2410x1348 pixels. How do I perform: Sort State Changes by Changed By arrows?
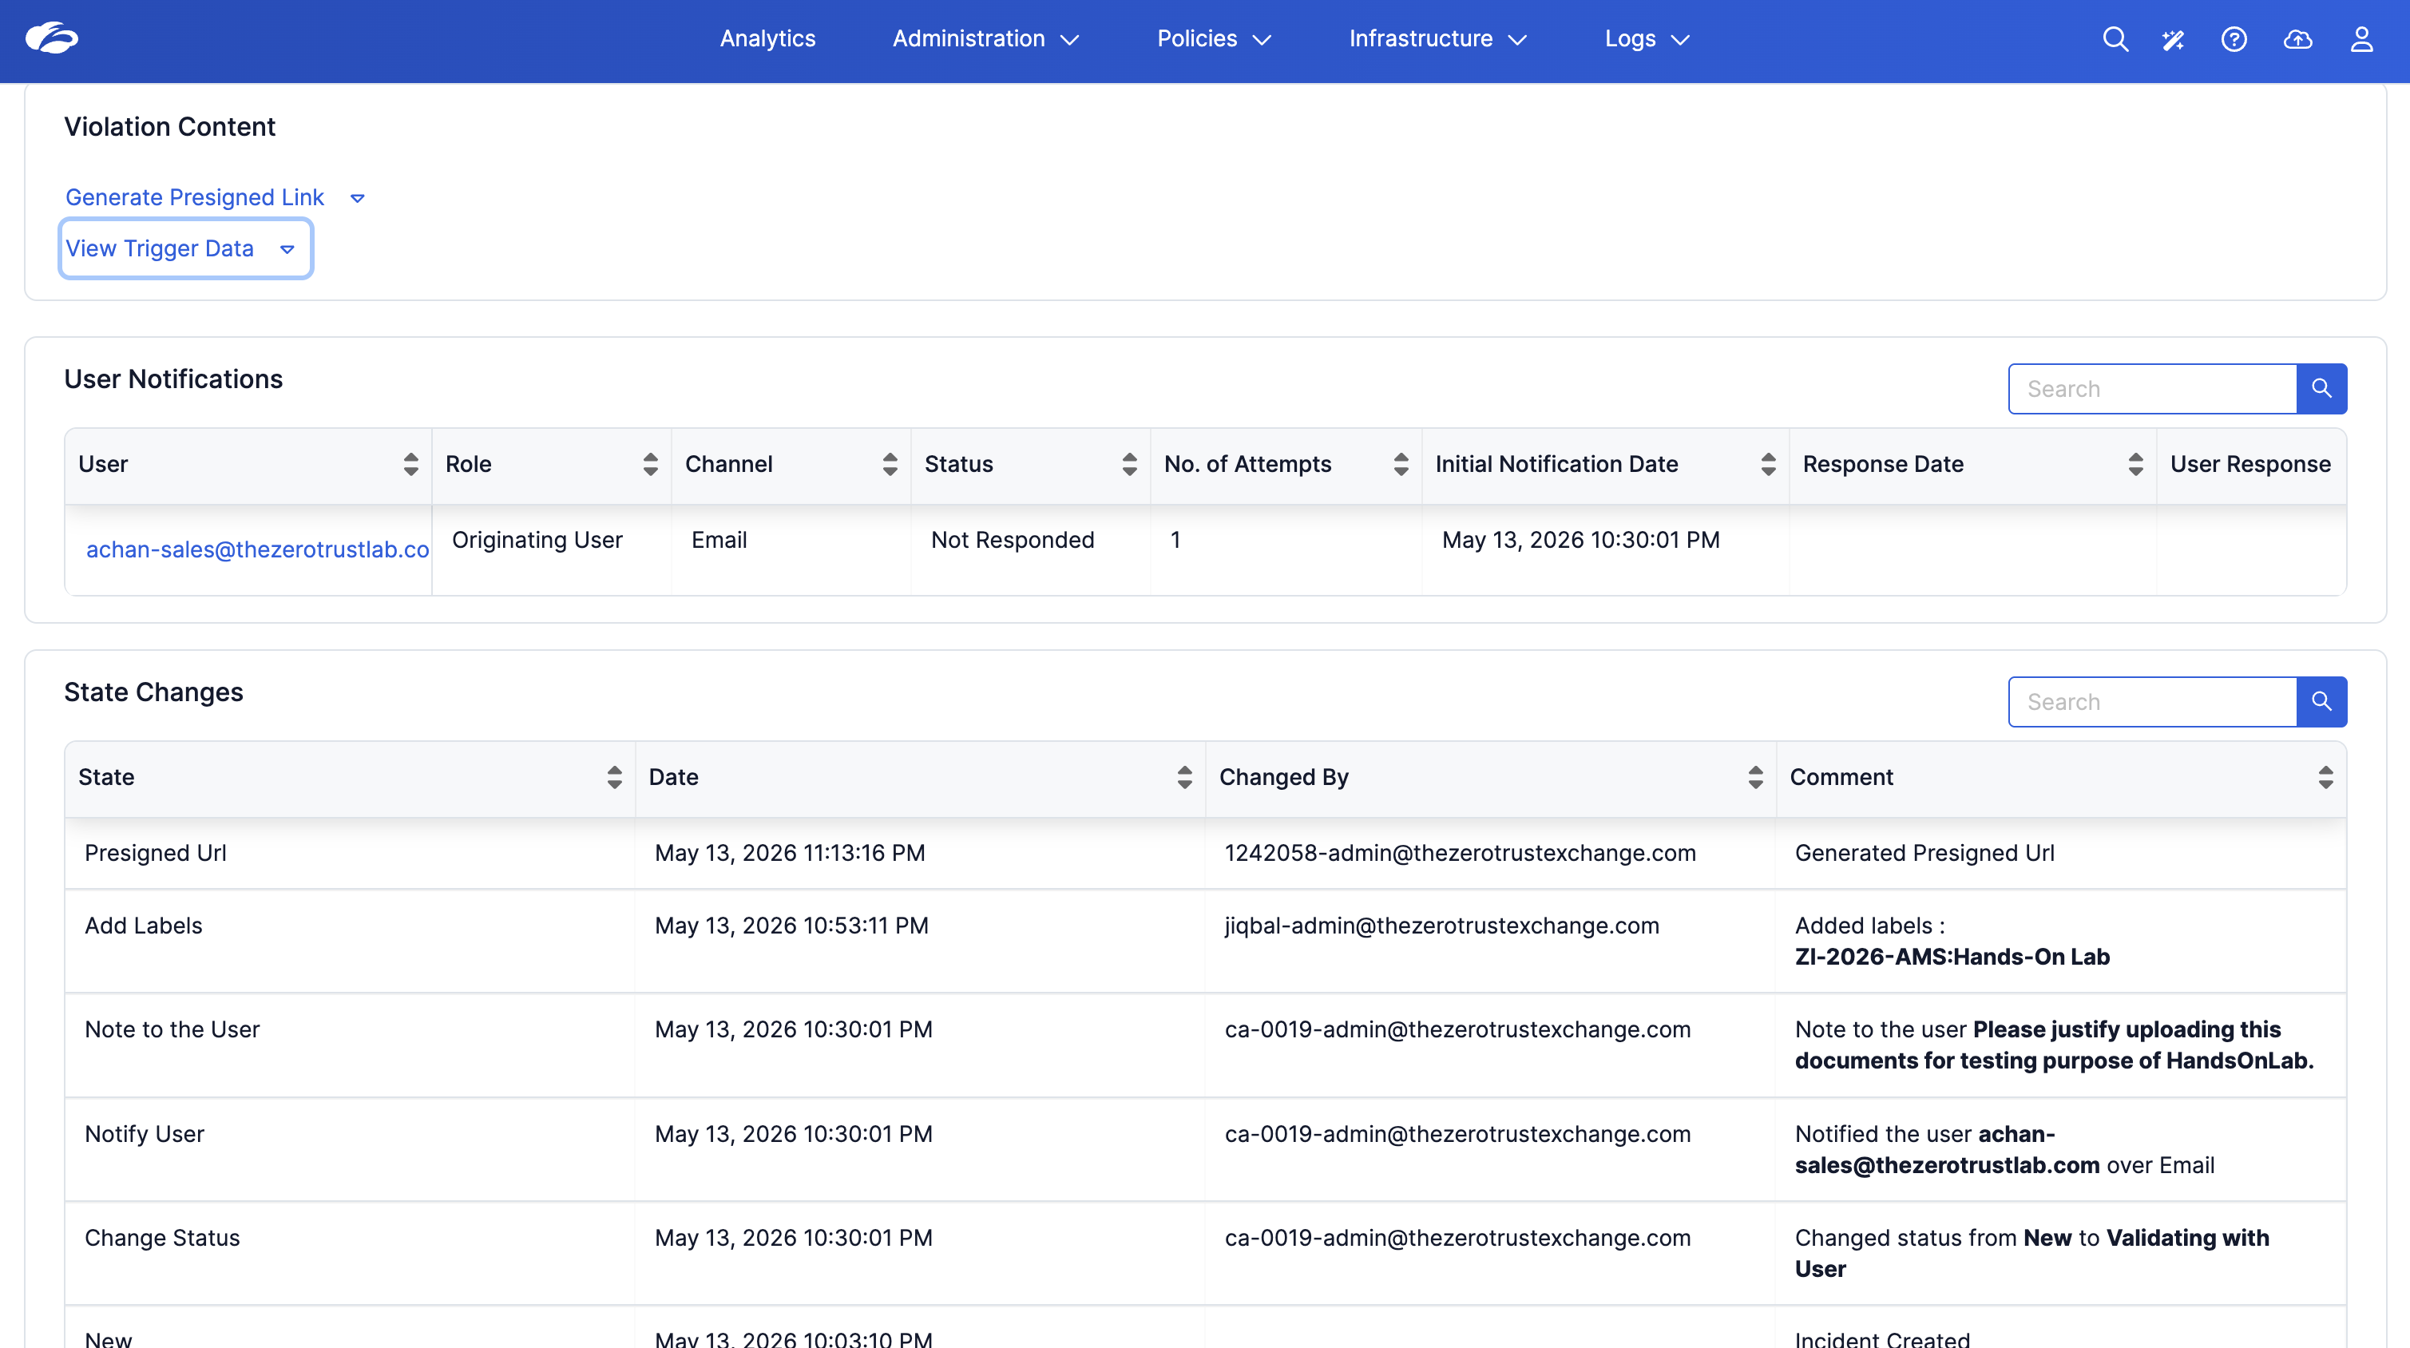tap(1755, 777)
